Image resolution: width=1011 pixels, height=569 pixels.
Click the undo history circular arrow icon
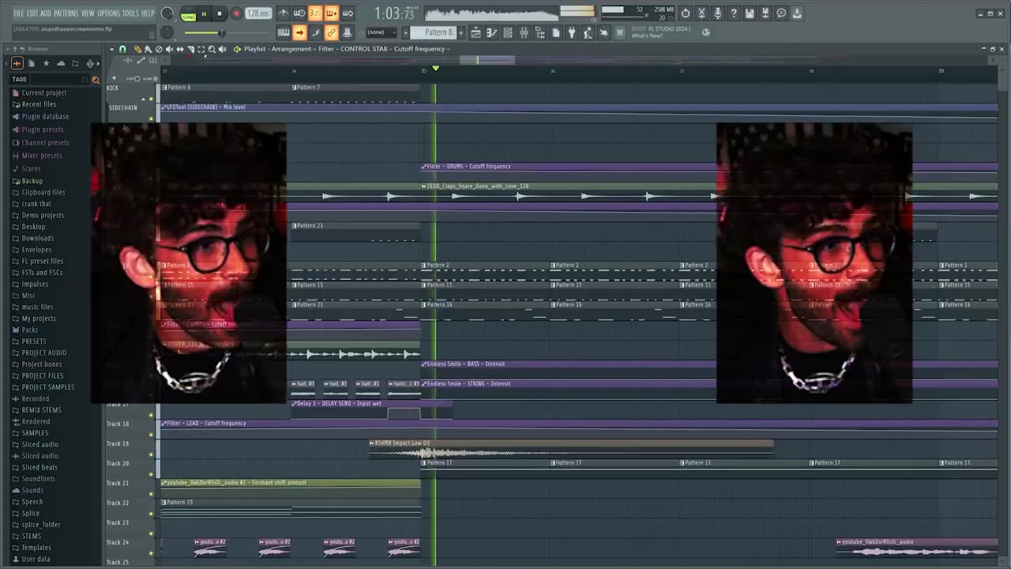(686, 13)
